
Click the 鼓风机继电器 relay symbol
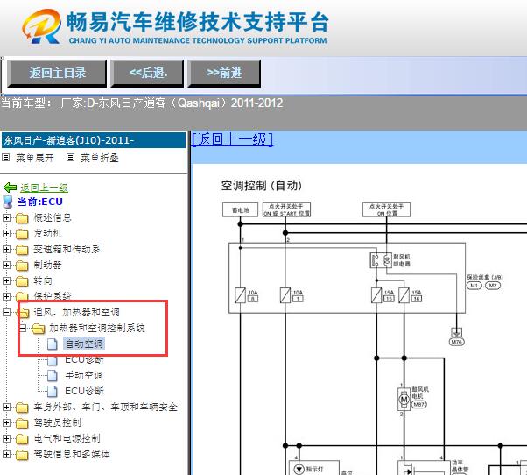381,260
